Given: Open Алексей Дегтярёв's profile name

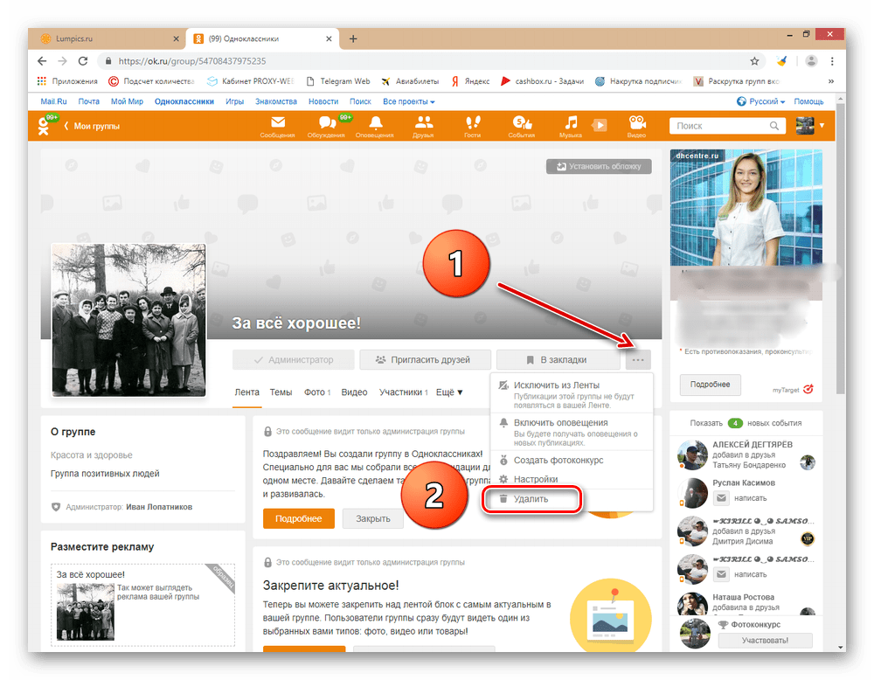Looking at the screenshot, I should (x=753, y=444).
